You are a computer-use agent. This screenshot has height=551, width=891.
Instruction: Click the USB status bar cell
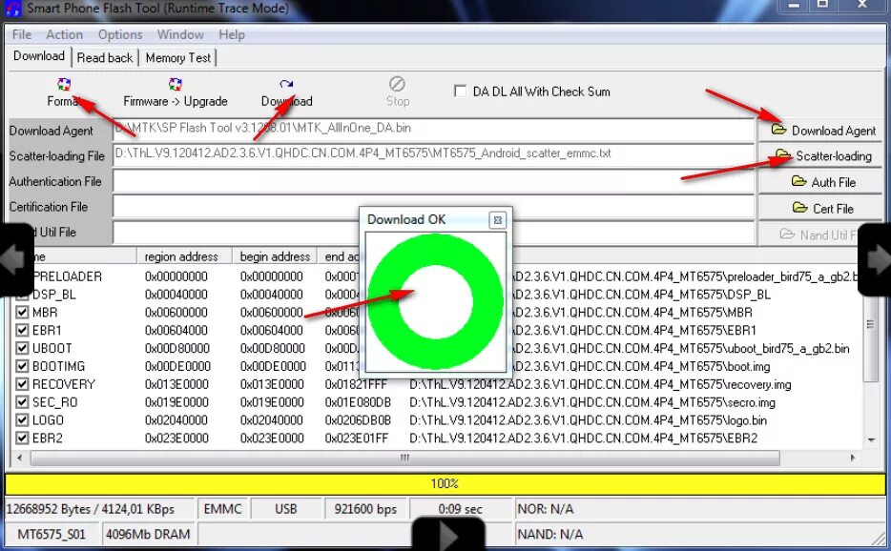pyautogui.click(x=286, y=509)
